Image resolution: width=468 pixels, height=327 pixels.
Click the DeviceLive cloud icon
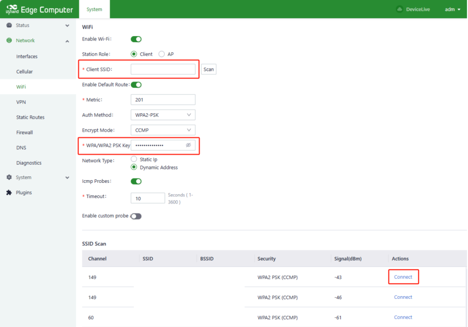399,9
